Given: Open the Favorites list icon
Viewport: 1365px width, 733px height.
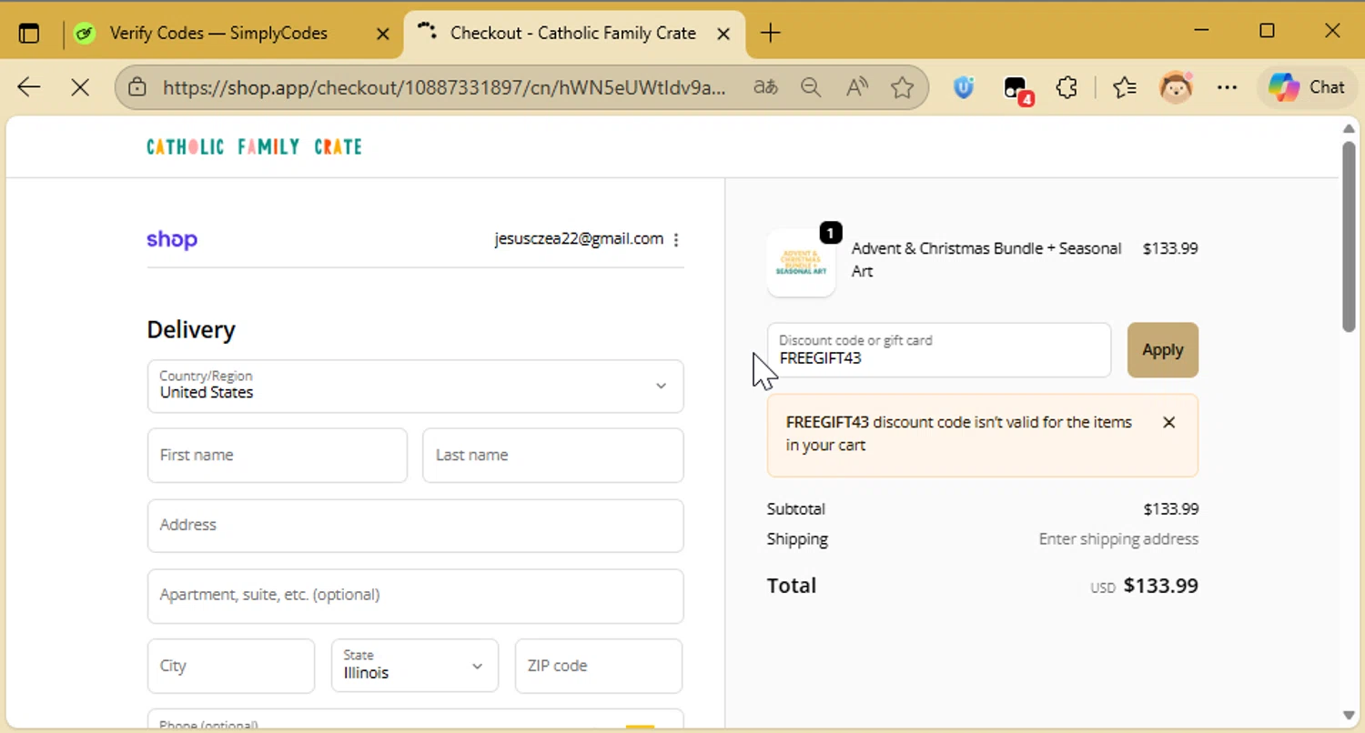Looking at the screenshot, I should coord(1125,87).
